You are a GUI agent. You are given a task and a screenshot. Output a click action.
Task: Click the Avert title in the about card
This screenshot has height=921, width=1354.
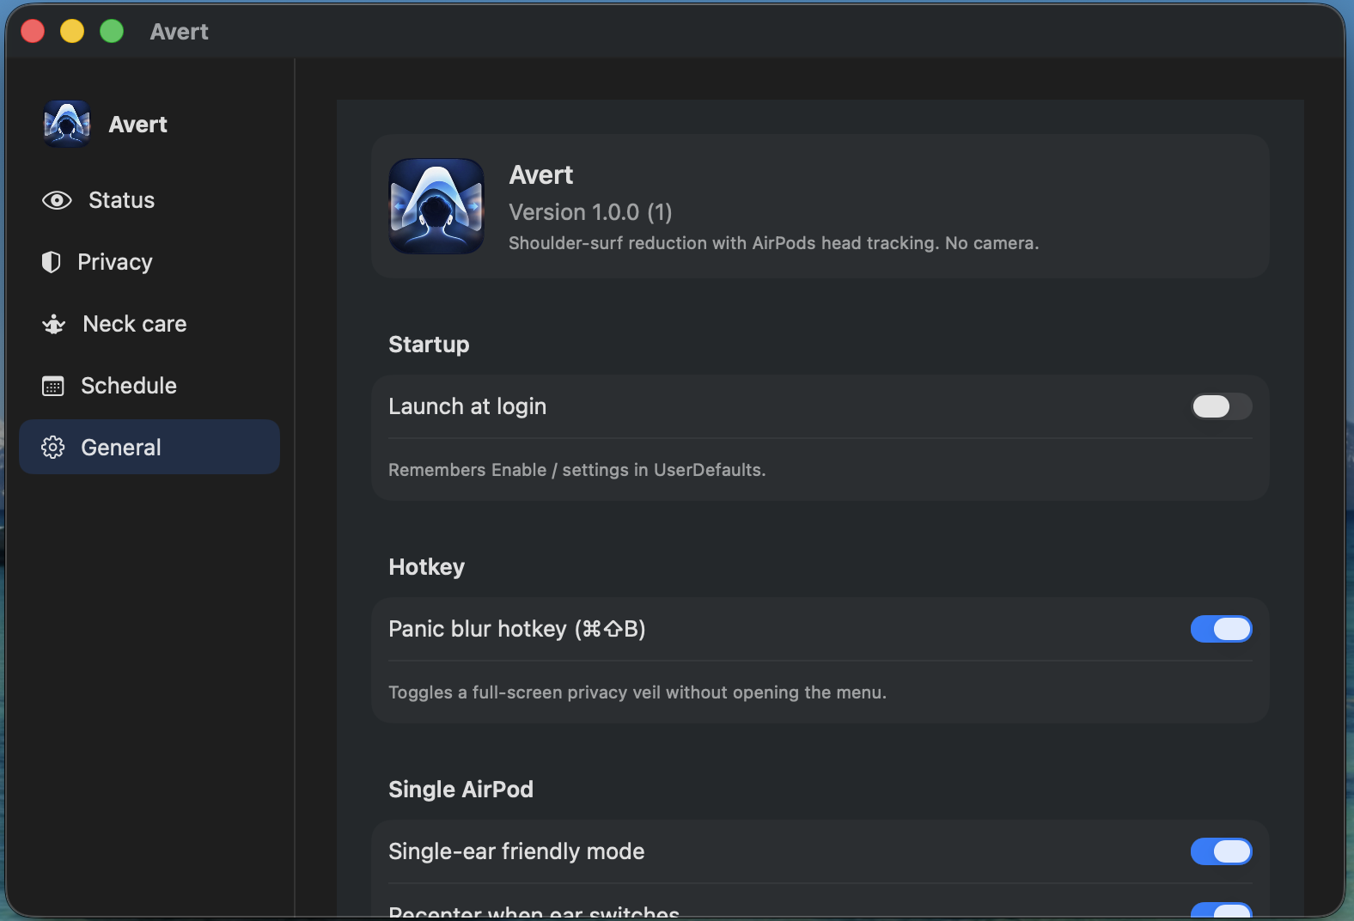coord(540,175)
